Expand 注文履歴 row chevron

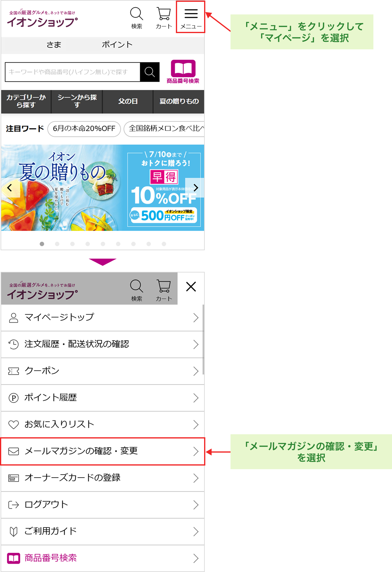(x=196, y=344)
